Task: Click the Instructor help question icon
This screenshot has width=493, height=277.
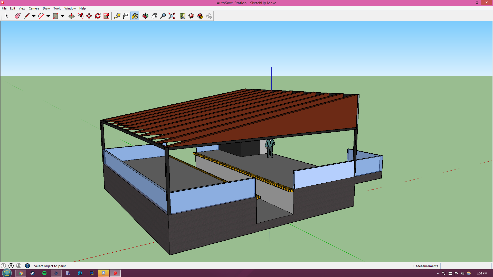Action: pos(27,266)
